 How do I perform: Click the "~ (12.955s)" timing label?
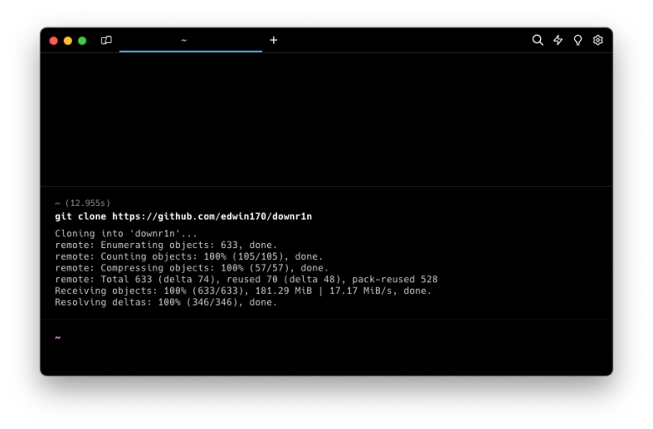point(82,203)
